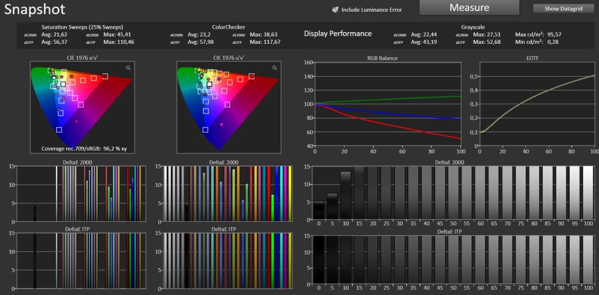
Task: Select the 100% white bar in grayscale DeltaE 2000
Action: click(x=587, y=193)
